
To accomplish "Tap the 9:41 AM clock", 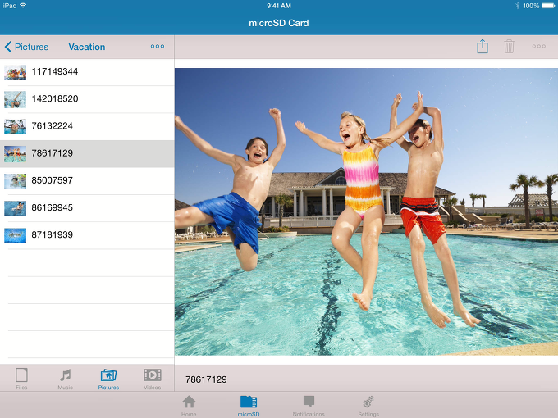I will pyautogui.click(x=279, y=6).
